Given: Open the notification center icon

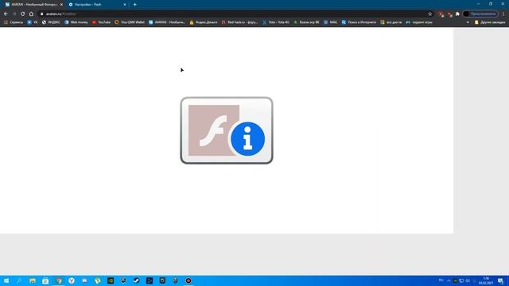Looking at the screenshot, I should click(x=501, y=280).
